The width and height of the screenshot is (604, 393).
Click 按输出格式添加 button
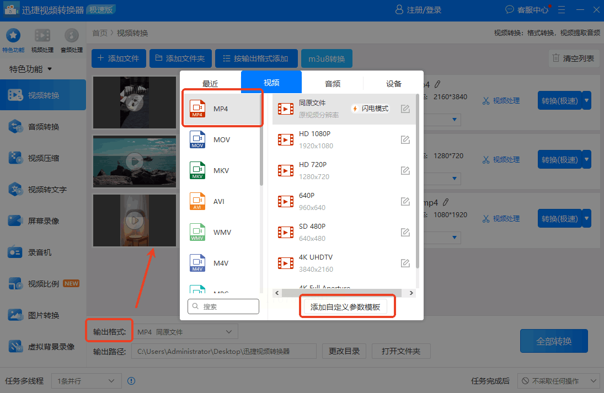pyautogui.click(x=256, y=58)
